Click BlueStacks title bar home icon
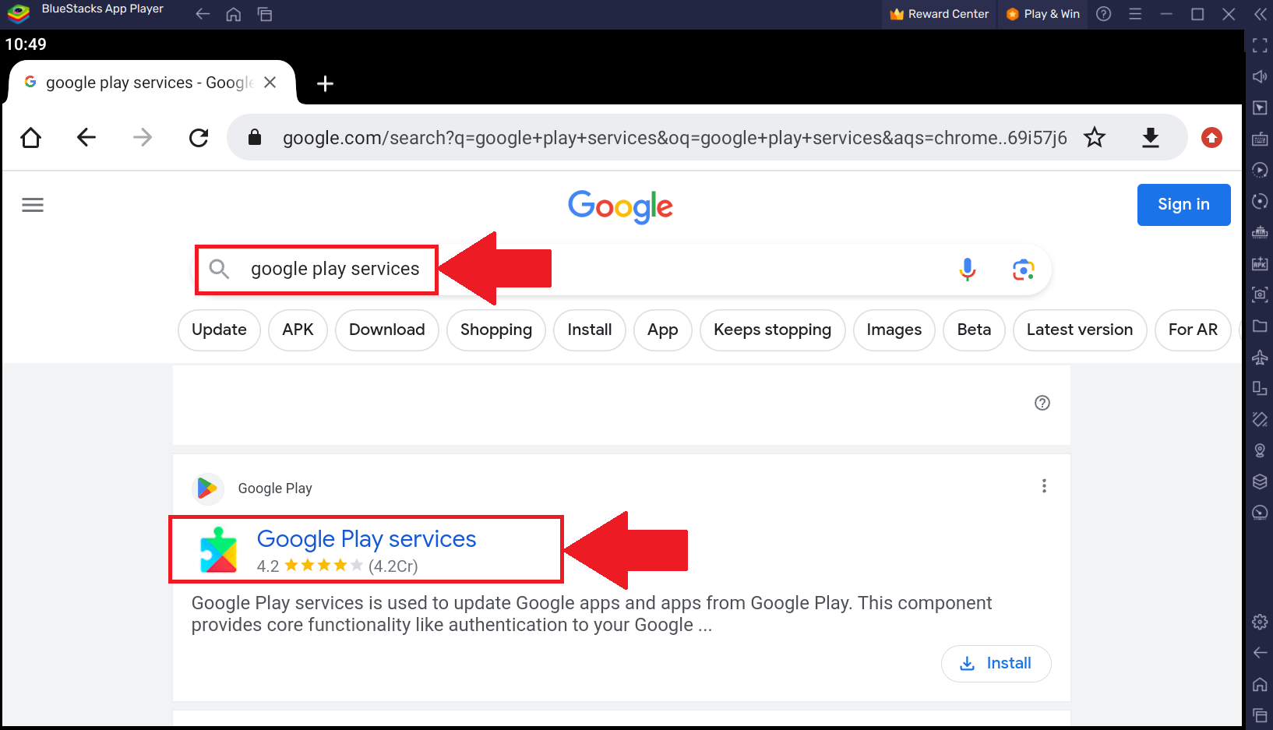Viewport: 1273px width, 730px height. click(234, 14)
